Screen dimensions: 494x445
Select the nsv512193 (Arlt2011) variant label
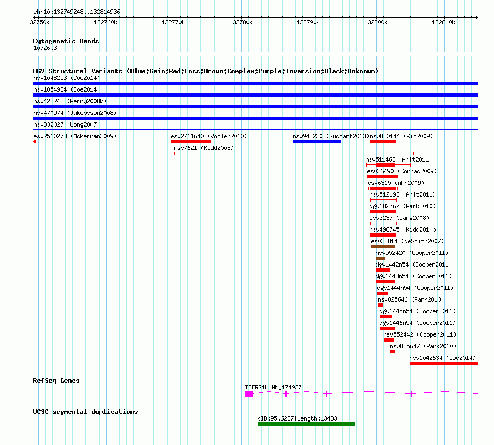pos(402,194)
